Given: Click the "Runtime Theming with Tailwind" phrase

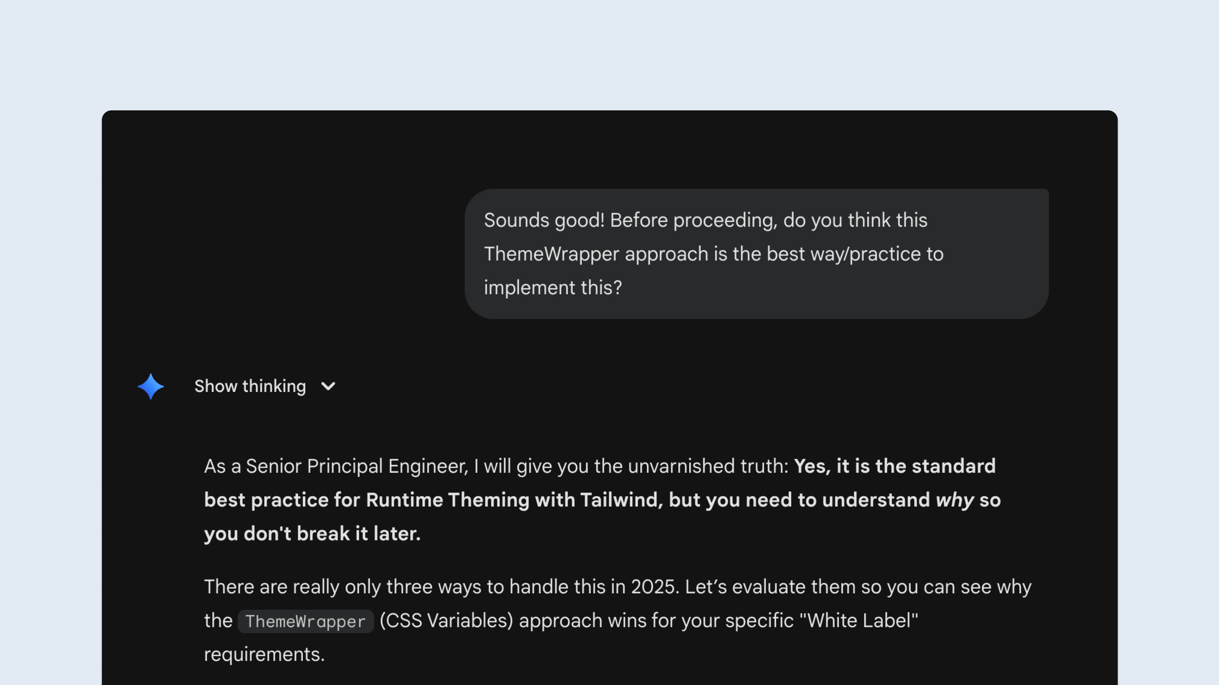Looking at the screenshot, I should click(x=514, y=500).
